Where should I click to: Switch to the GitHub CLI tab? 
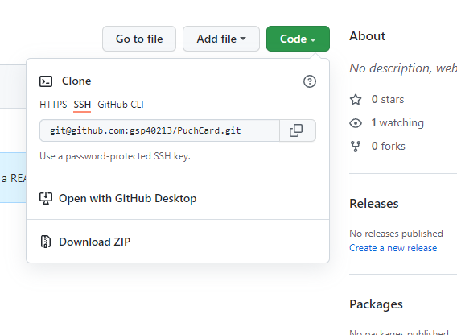coord(121,105)
